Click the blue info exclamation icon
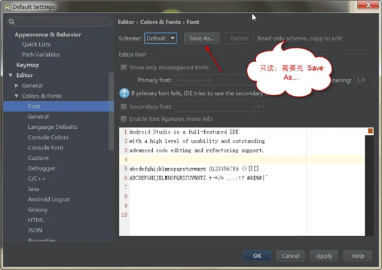 tap(124, 93)
